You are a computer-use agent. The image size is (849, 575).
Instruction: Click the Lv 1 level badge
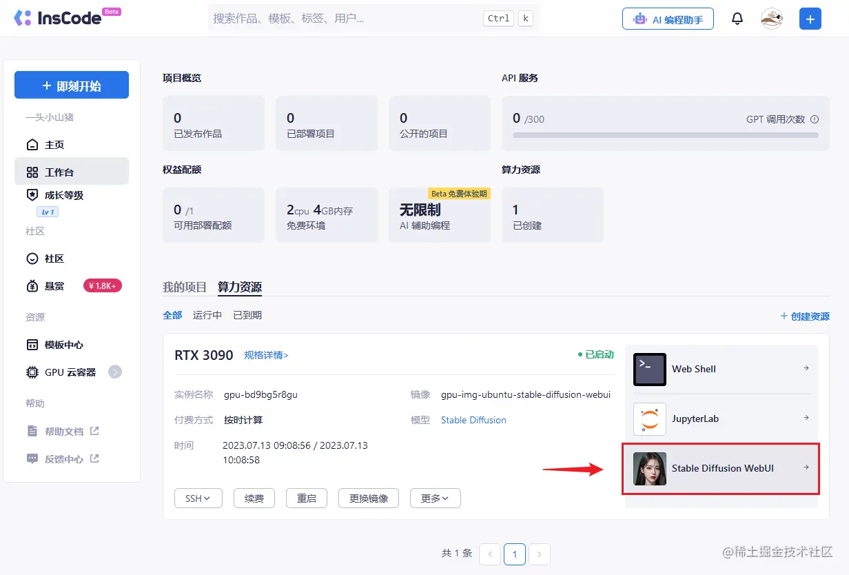47,212
